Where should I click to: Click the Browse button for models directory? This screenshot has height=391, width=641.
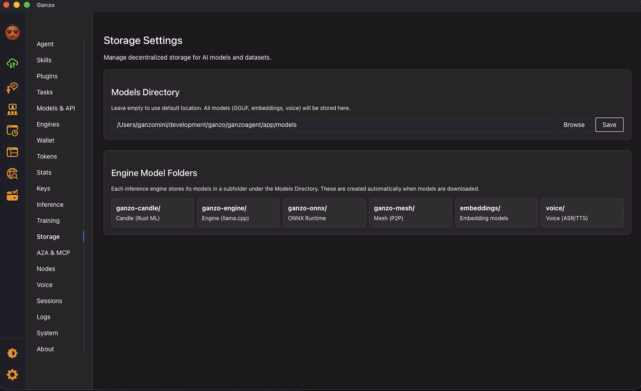[573, 125]
